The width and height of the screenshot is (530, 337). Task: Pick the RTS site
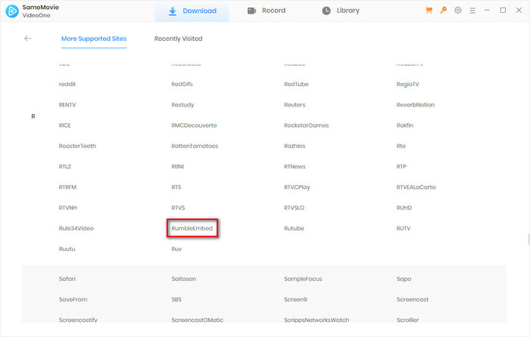(x=176, y=187)
